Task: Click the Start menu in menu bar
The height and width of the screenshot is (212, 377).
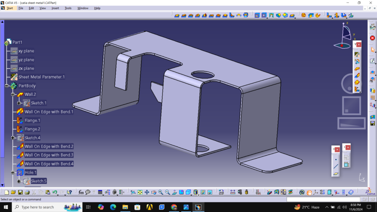Action: (x=10, y=8)
